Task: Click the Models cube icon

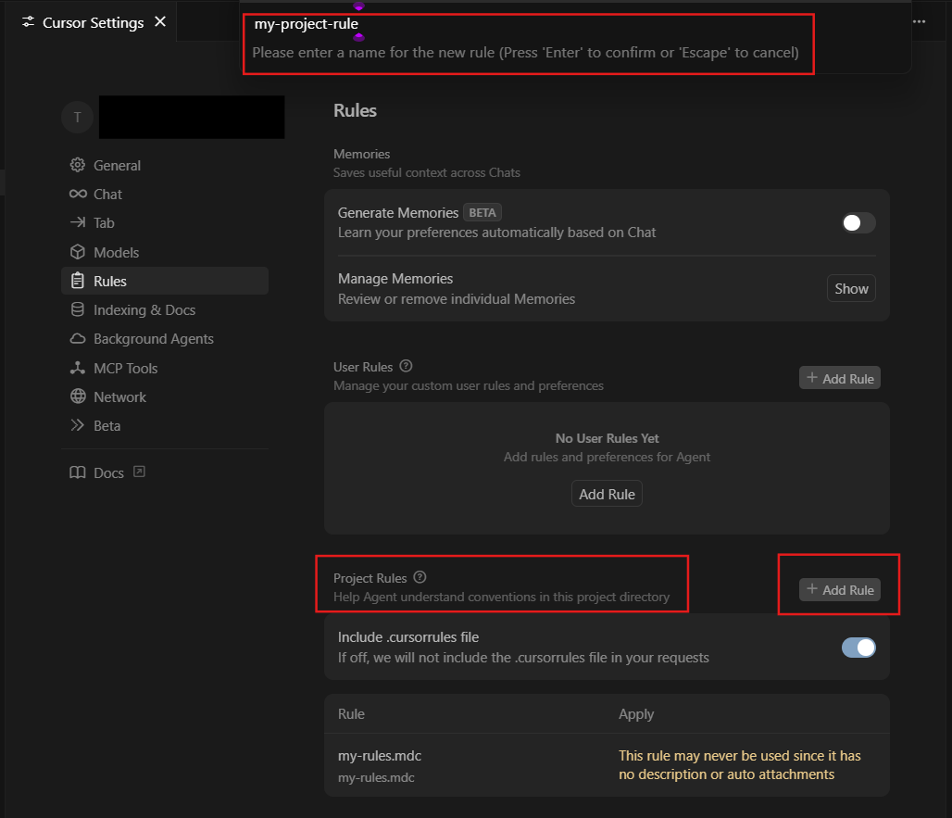Action: tap(77, 252)
